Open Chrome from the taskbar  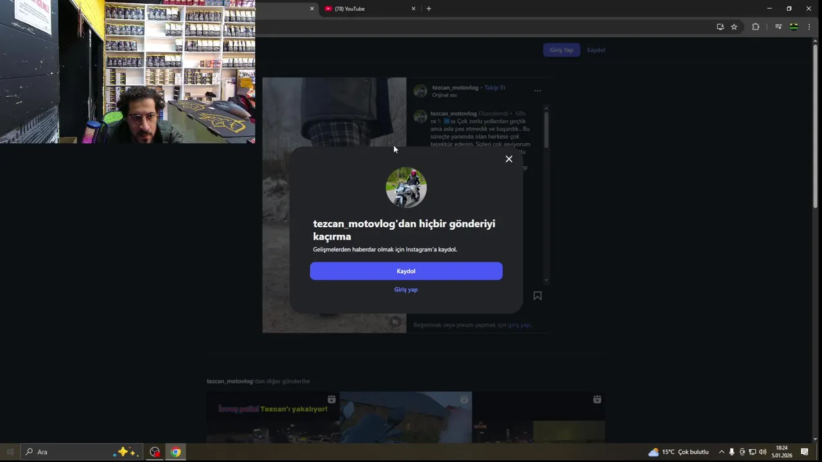(x=175, y=452)
